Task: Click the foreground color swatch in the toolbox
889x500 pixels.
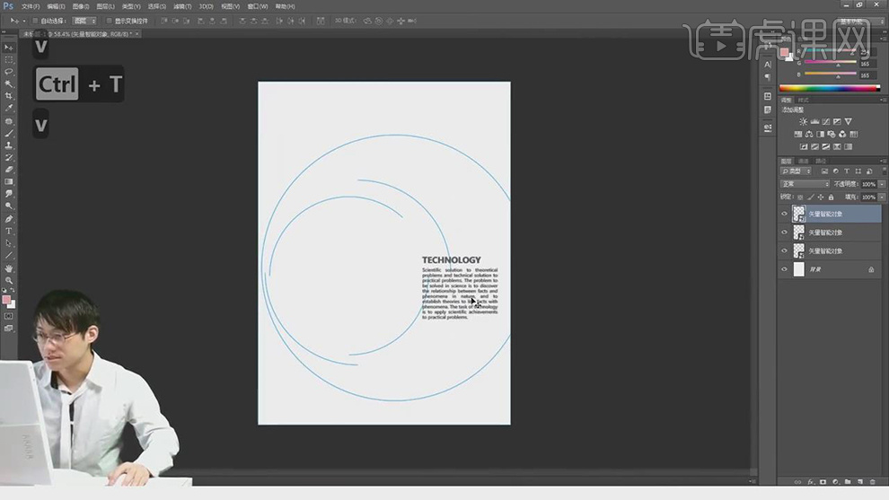Action: 6,299
